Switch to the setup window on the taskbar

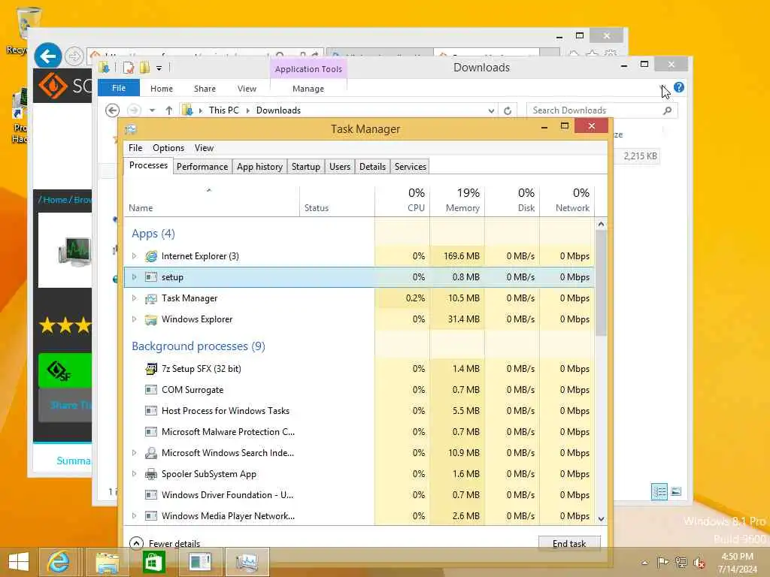200,562
